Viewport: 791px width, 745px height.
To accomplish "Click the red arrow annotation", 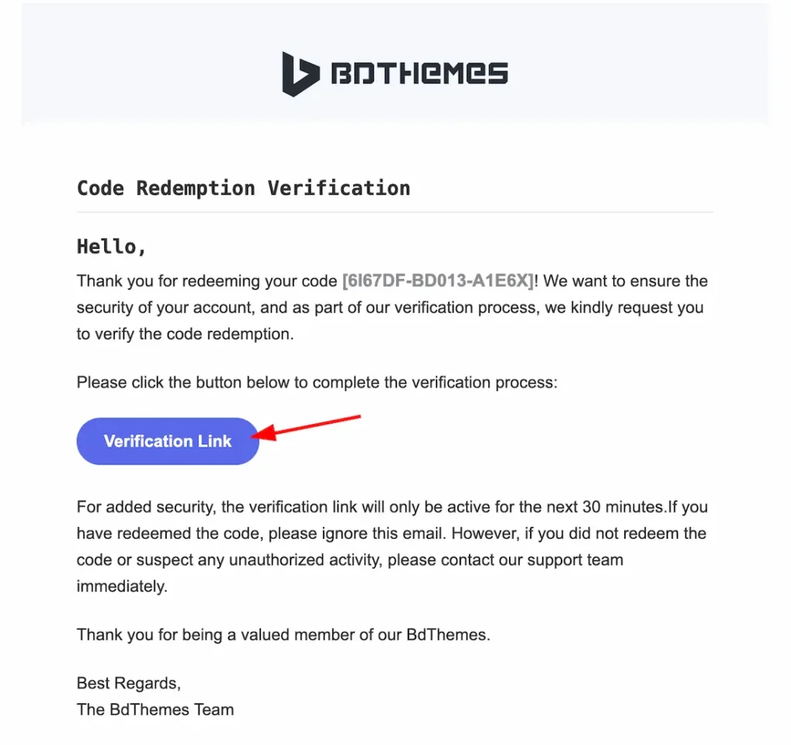I will pos(309,427).
